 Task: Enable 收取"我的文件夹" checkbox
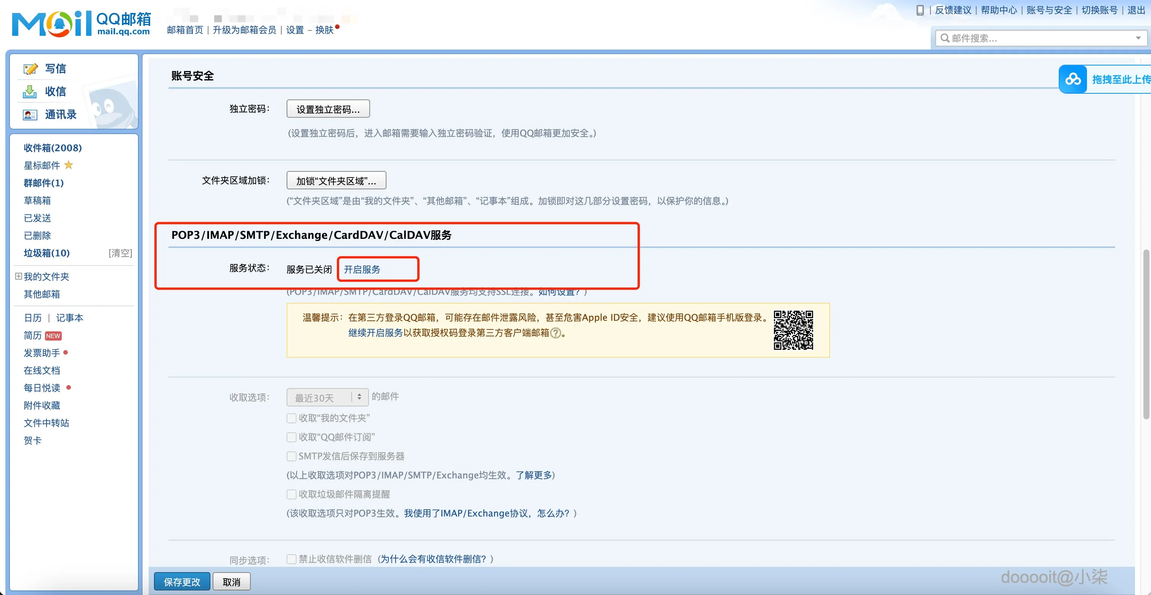tap(291, 418)
